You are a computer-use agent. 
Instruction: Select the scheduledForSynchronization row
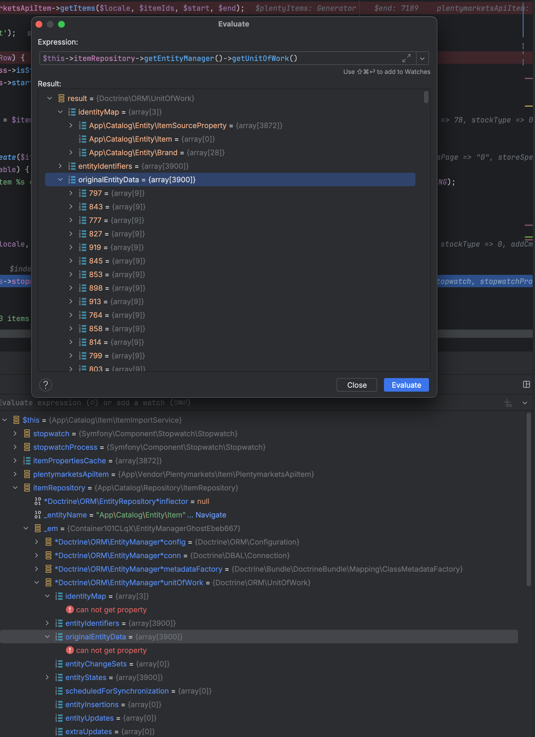pos(259,691)
